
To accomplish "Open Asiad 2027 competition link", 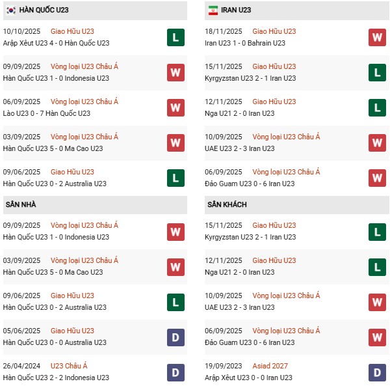I will (x=270, y=366).
